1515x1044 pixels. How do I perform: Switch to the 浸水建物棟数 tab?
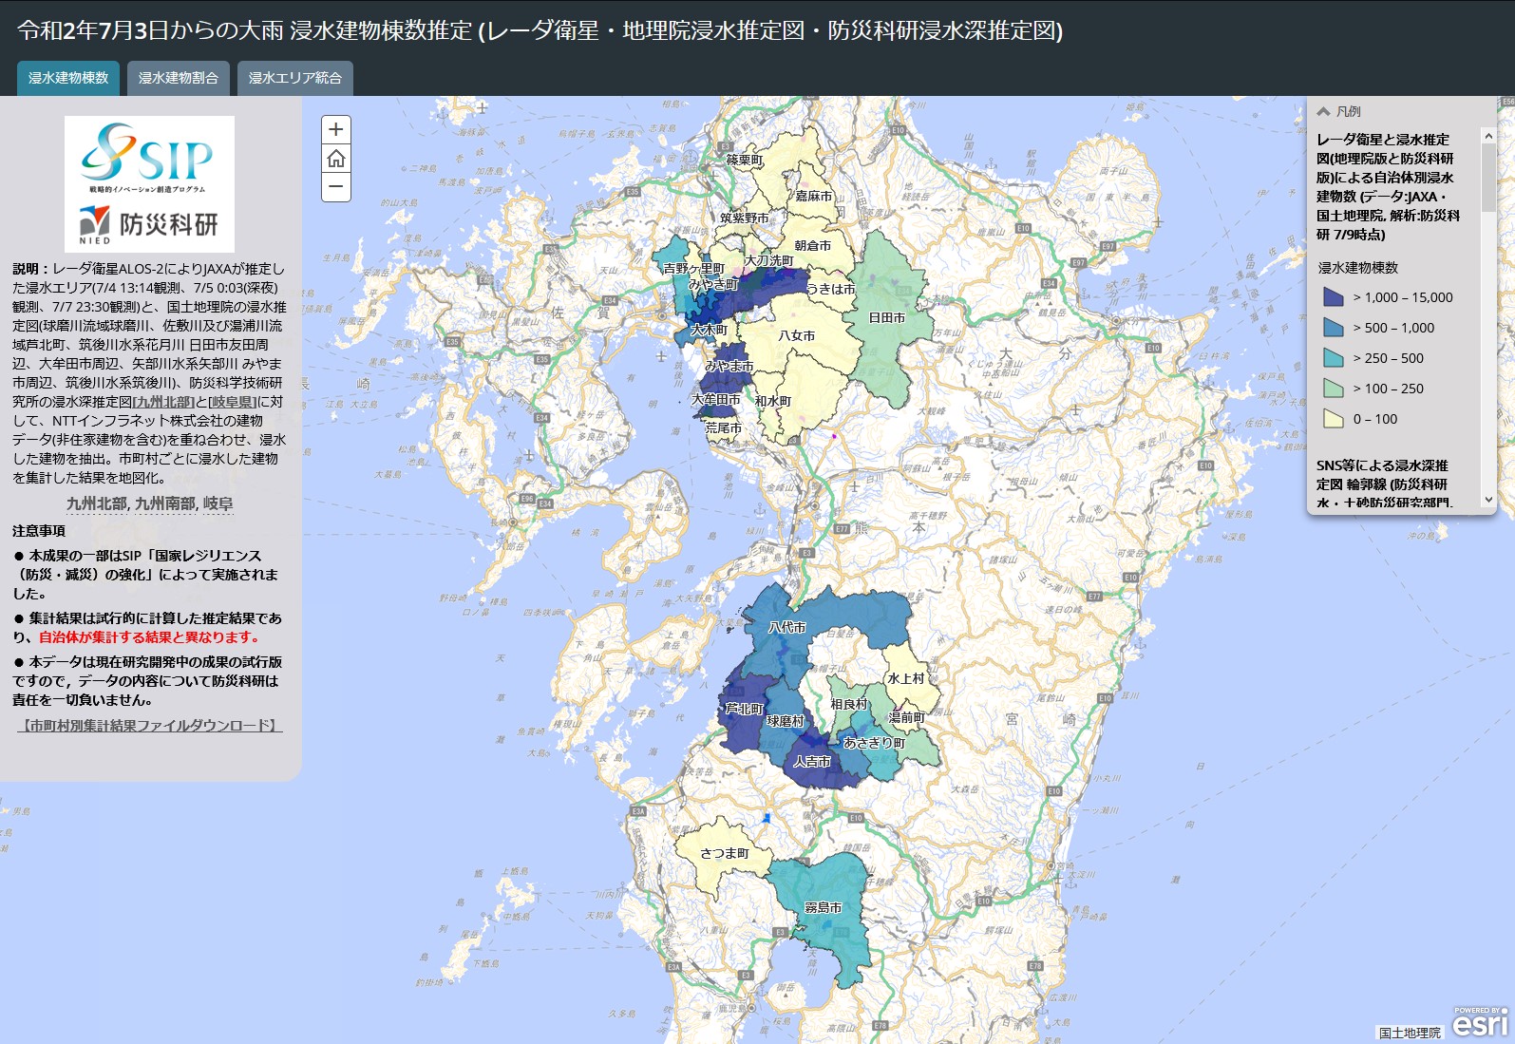pos(68,78)
